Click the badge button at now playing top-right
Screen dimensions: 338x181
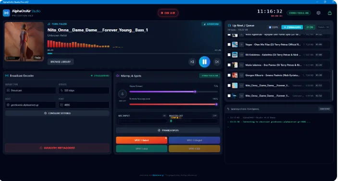click(211, 24)
